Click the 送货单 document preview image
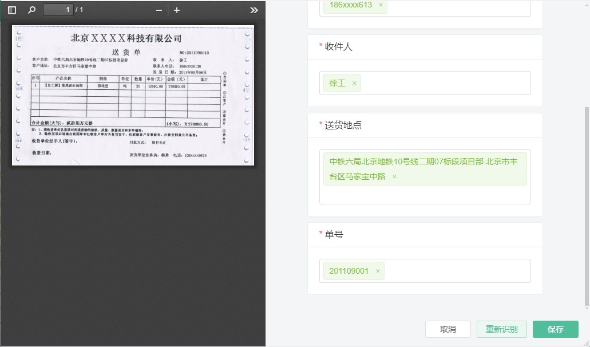Viewport: 590px width, 347px height. tap(133, 94)
